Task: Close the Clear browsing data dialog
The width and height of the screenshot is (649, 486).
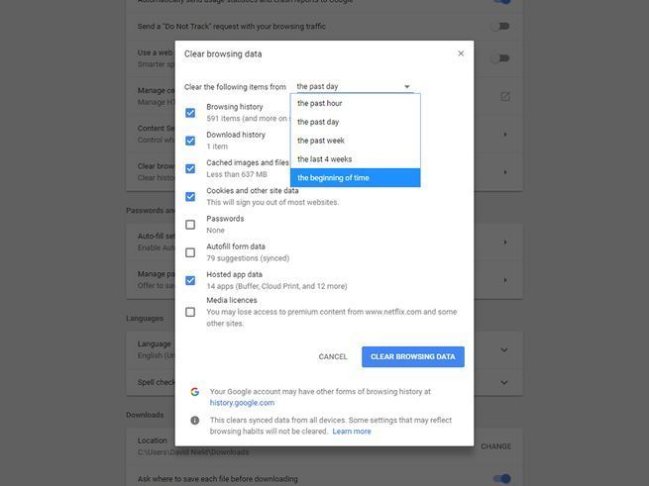Action: tap(461, 53)
